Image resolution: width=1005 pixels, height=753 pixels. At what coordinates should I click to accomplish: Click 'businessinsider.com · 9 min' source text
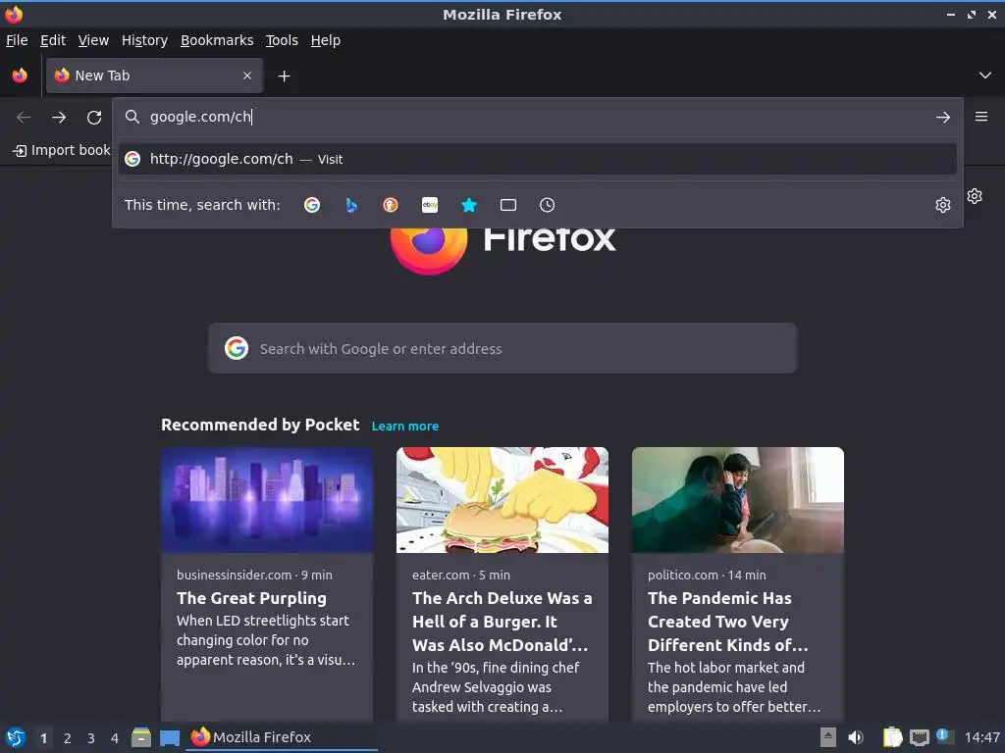[x=254, y=575]
